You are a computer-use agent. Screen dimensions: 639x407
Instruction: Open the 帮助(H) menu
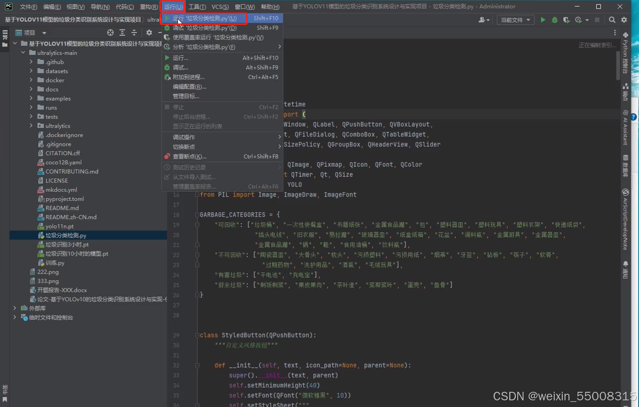point(270,7)
